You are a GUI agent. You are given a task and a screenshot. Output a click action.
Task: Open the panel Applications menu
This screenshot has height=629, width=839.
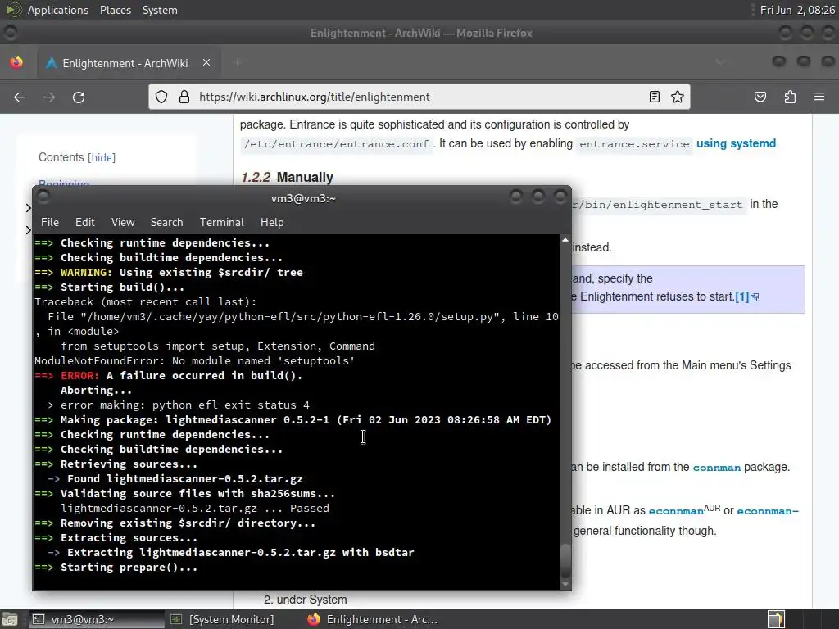click(58, 10)
